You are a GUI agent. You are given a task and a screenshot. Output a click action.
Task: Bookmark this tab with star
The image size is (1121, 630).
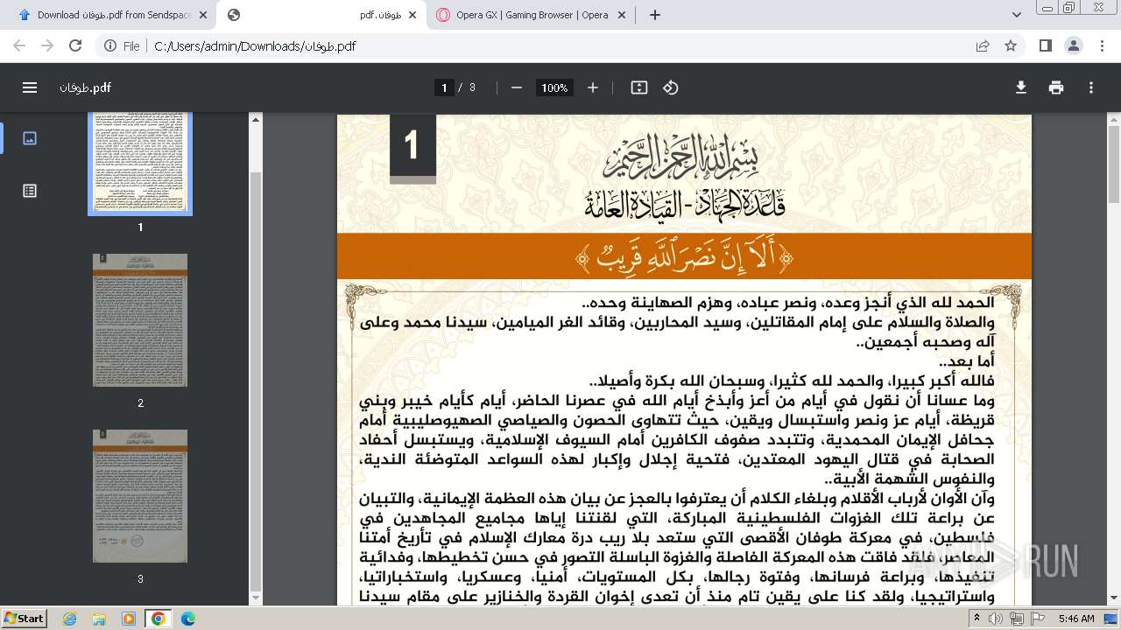(1011, 45)
